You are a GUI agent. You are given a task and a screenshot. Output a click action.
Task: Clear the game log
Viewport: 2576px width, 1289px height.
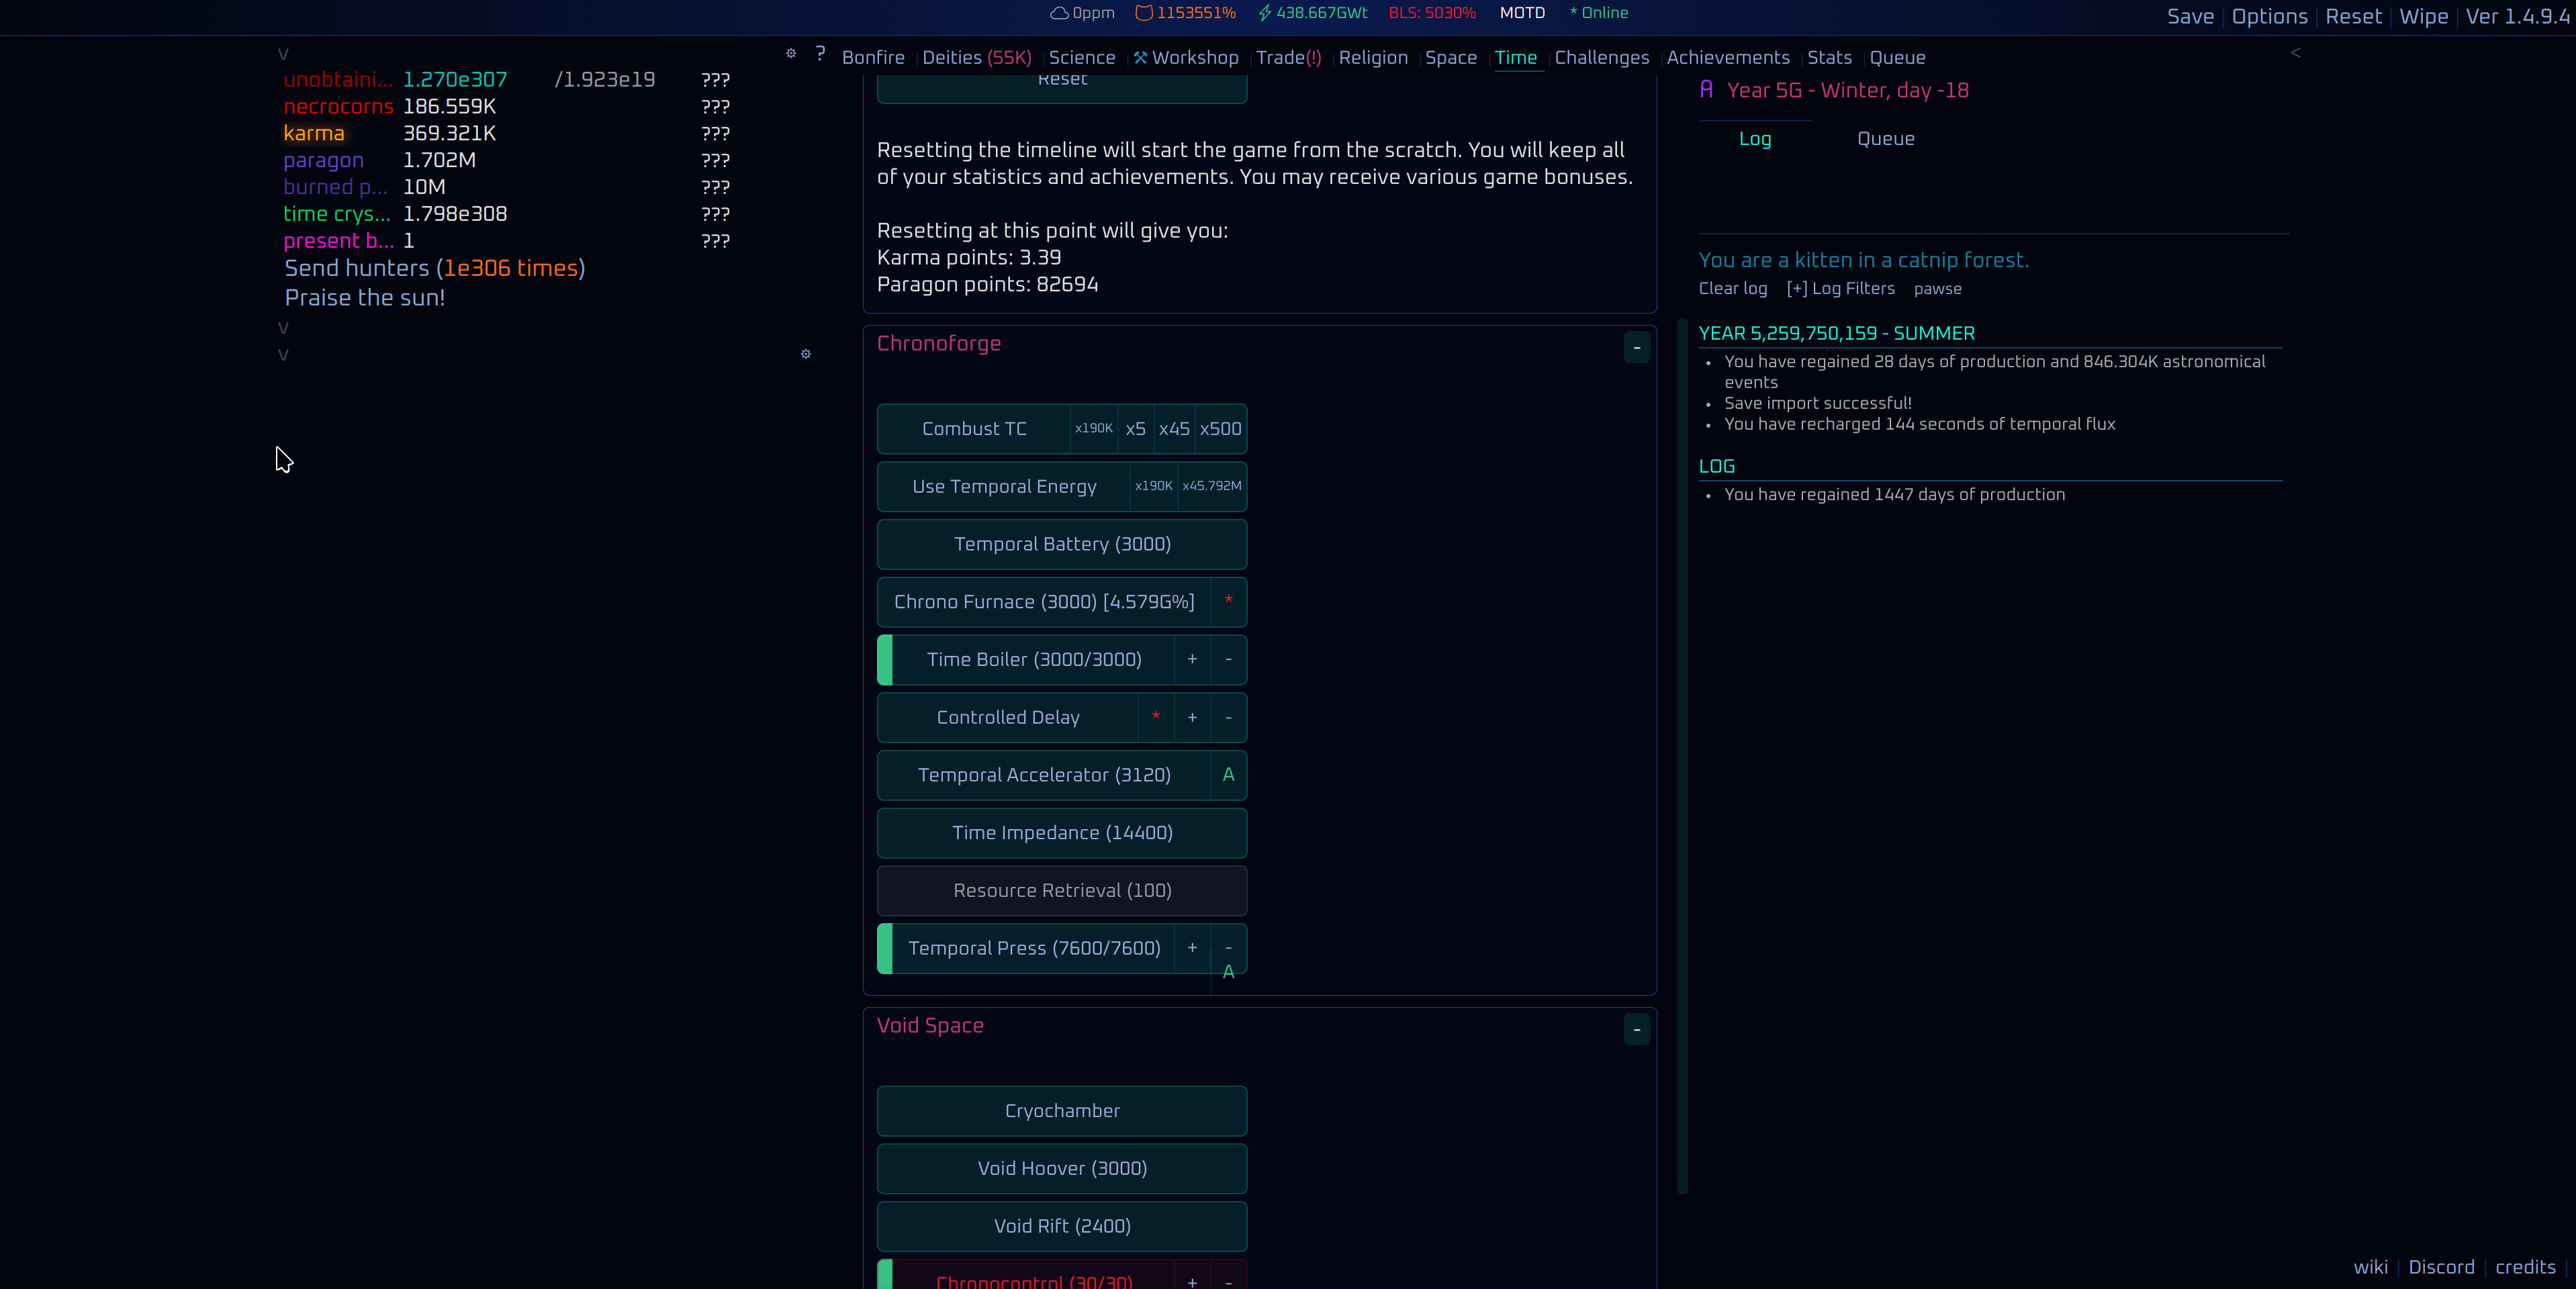1732,288
